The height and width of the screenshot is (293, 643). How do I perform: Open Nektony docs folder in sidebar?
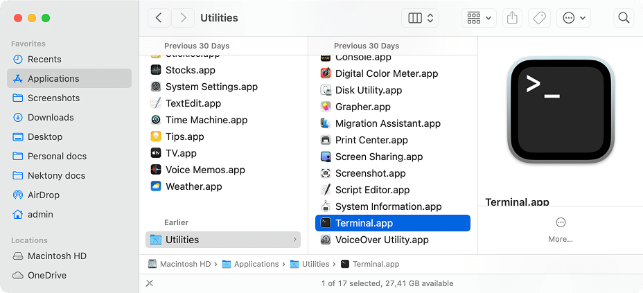tap(69, 175)
